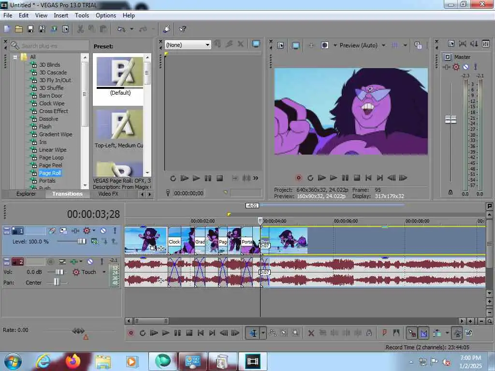Click Dim Output speaker icon in mixer
495x371 pixels.
474,44
